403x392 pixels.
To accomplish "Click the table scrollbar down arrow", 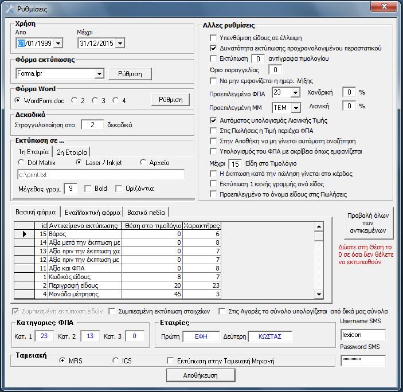I will pos(319,295).
